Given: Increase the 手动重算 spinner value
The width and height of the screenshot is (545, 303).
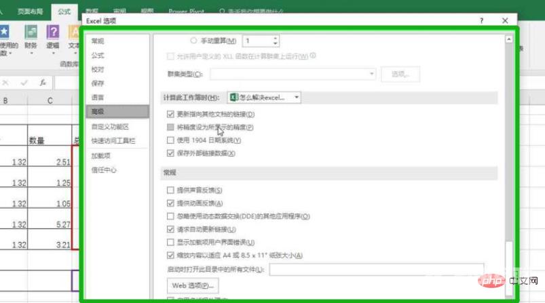Looking at the screenshot, I should pyautogui.click(x=275, y=39).
